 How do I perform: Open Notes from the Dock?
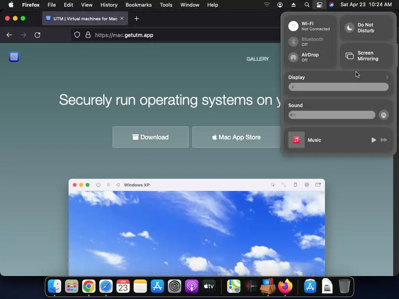[x=140, y=286]
